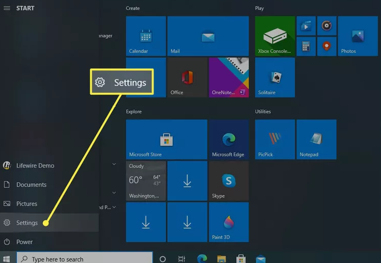This screenshot has width=381, height=263.
Task: Open the OneNote tile
Action: (x=228, y=77)
